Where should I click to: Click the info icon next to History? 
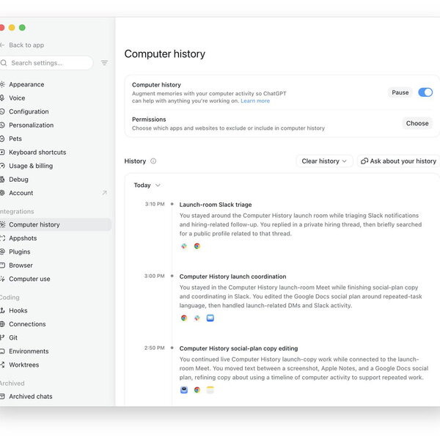(153, 161)
